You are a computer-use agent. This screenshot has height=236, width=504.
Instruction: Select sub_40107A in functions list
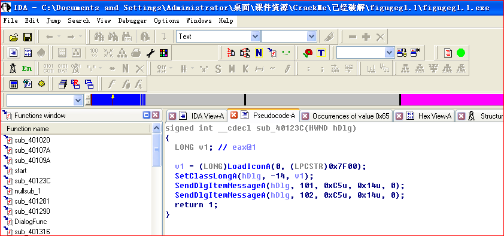click(32, 150)
